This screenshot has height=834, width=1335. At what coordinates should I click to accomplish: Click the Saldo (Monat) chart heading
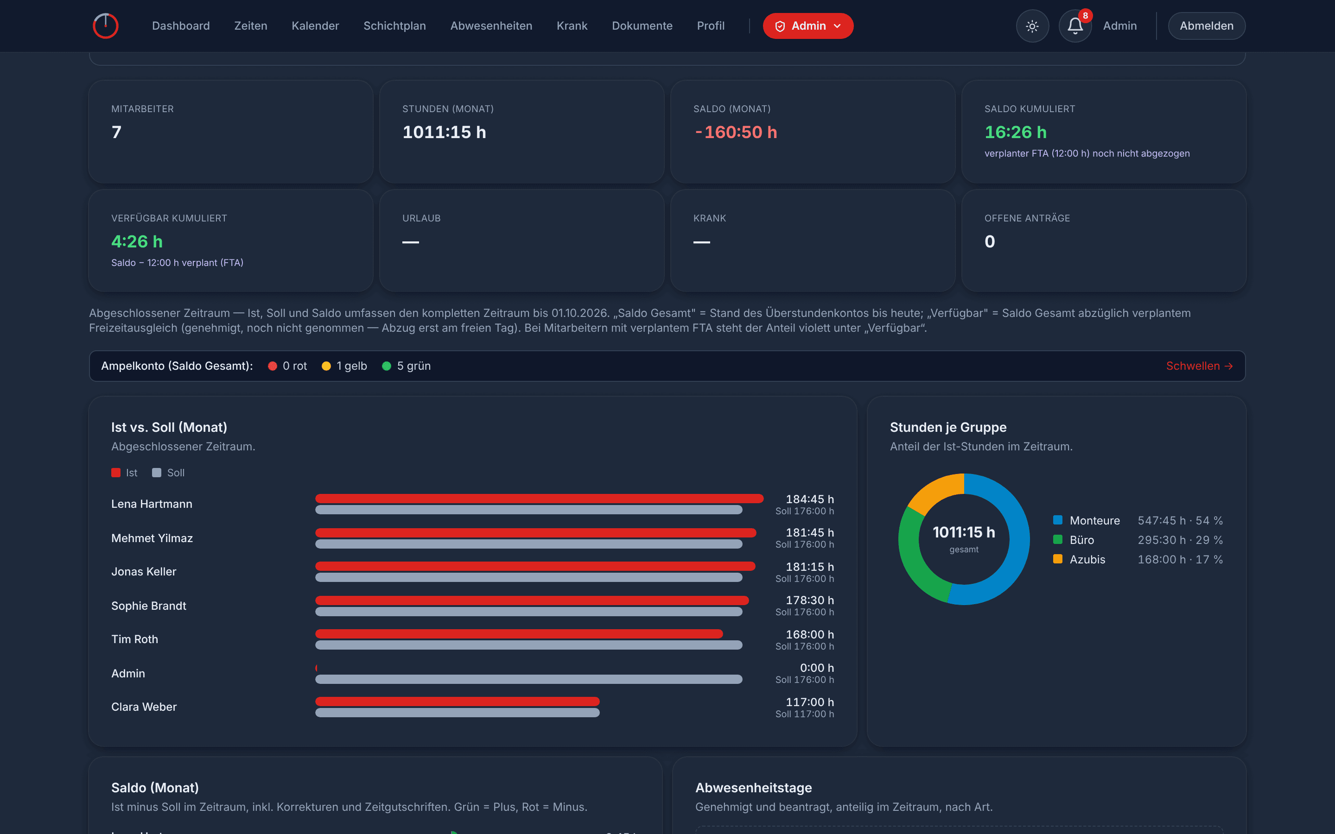(x=155, y=788)
